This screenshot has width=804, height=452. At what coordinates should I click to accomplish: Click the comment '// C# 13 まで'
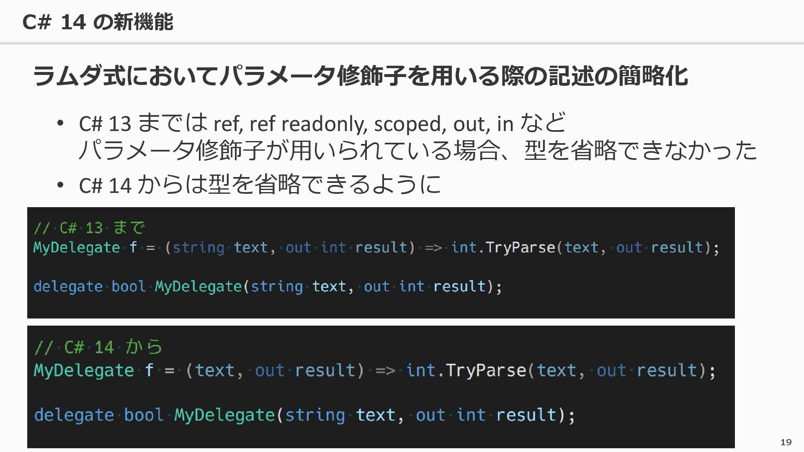pos(89,228)
